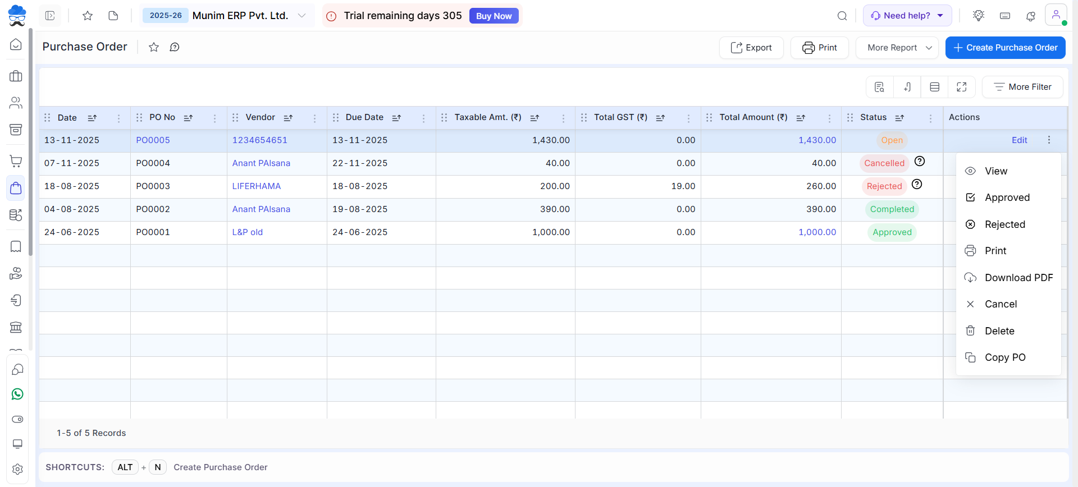Open the settings gear in the sidebar
The image size is (1078, 487).
point(17,469)
